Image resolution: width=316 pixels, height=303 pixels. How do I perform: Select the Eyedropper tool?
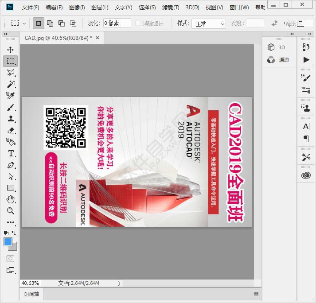tap(10, 96)
